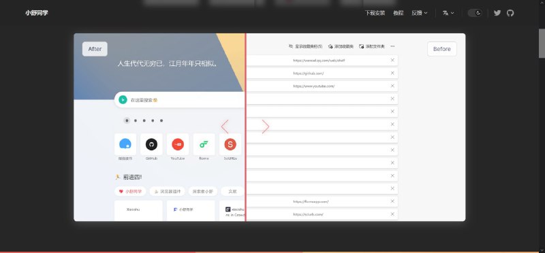Select the fifth page indicator dot
Screen dimensions: 545x253
pyautogui.click(x=161, y=120)
